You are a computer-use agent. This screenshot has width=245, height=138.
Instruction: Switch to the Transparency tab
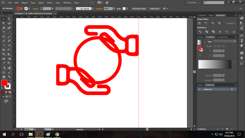222,37
